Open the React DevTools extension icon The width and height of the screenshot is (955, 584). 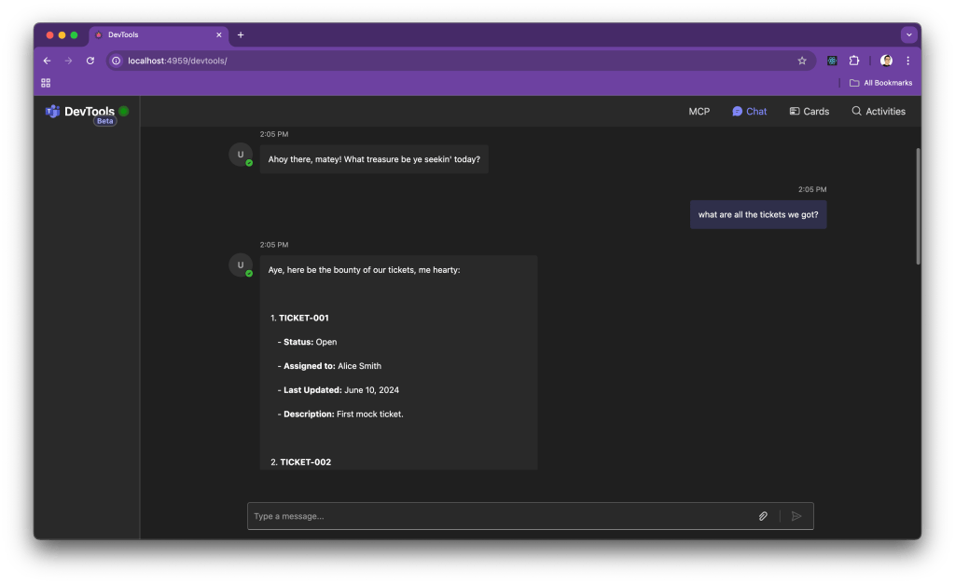pos(832,61)
